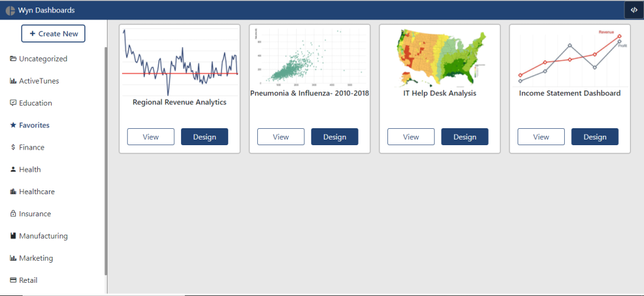View the IT Help Desk Analysis dashboard
Viewport: 644px width, 296px height.
pos(411,137)
